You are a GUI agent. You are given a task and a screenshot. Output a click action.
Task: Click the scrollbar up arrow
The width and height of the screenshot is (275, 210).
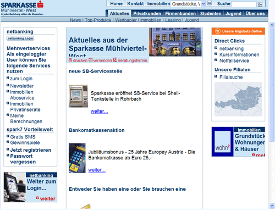[272, 25]
